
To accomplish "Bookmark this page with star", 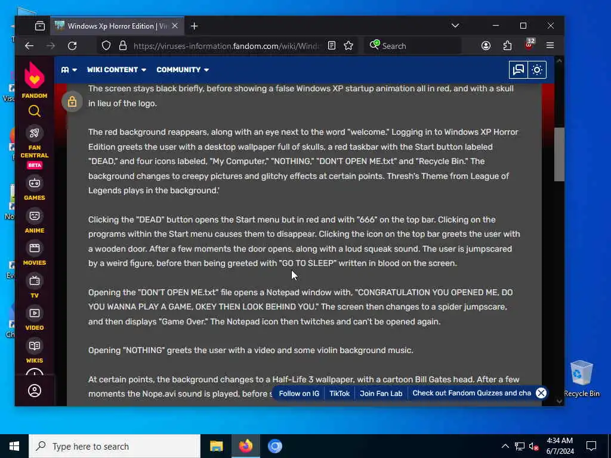I will pos(348,45).
